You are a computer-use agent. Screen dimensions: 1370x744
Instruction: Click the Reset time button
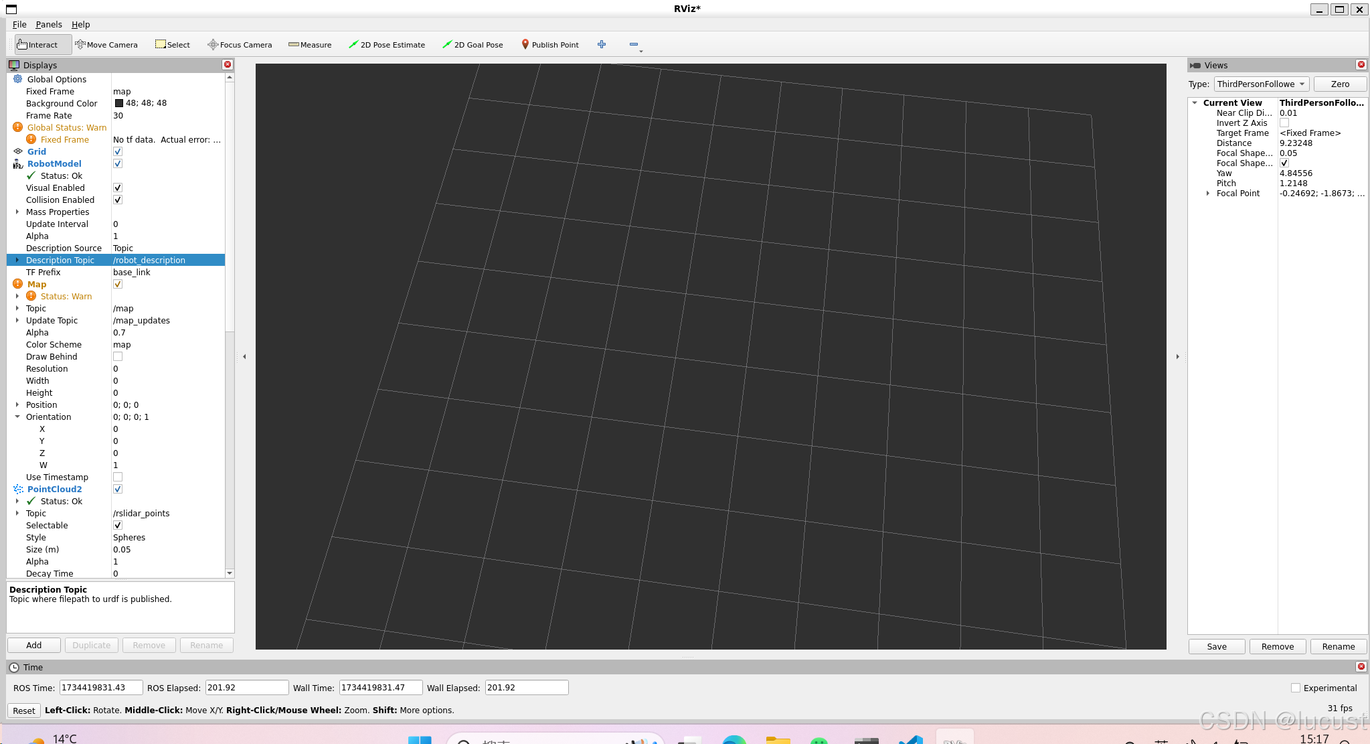24,711
